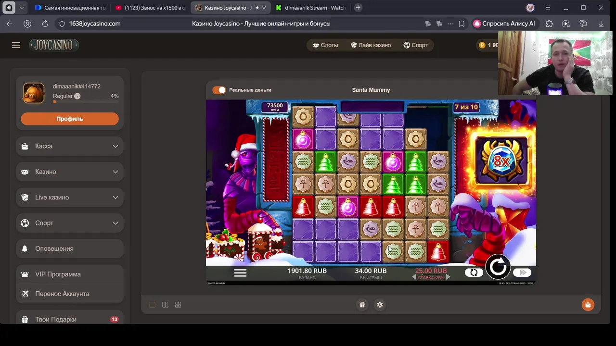Bookmark this page

pyautogui.click(x=462, y=24)
